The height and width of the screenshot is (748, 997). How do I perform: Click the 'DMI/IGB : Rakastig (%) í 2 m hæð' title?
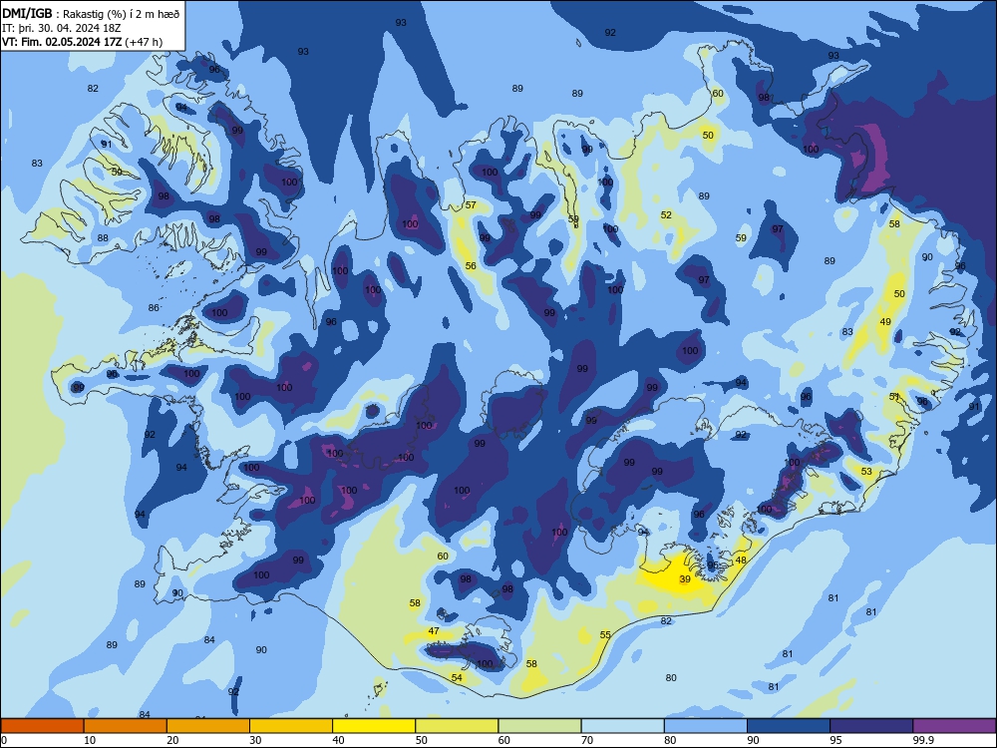click(91, 14)
